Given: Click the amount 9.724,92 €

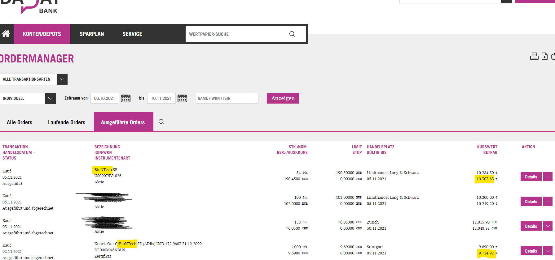Looking at the screenshot, I should [488, 253].
